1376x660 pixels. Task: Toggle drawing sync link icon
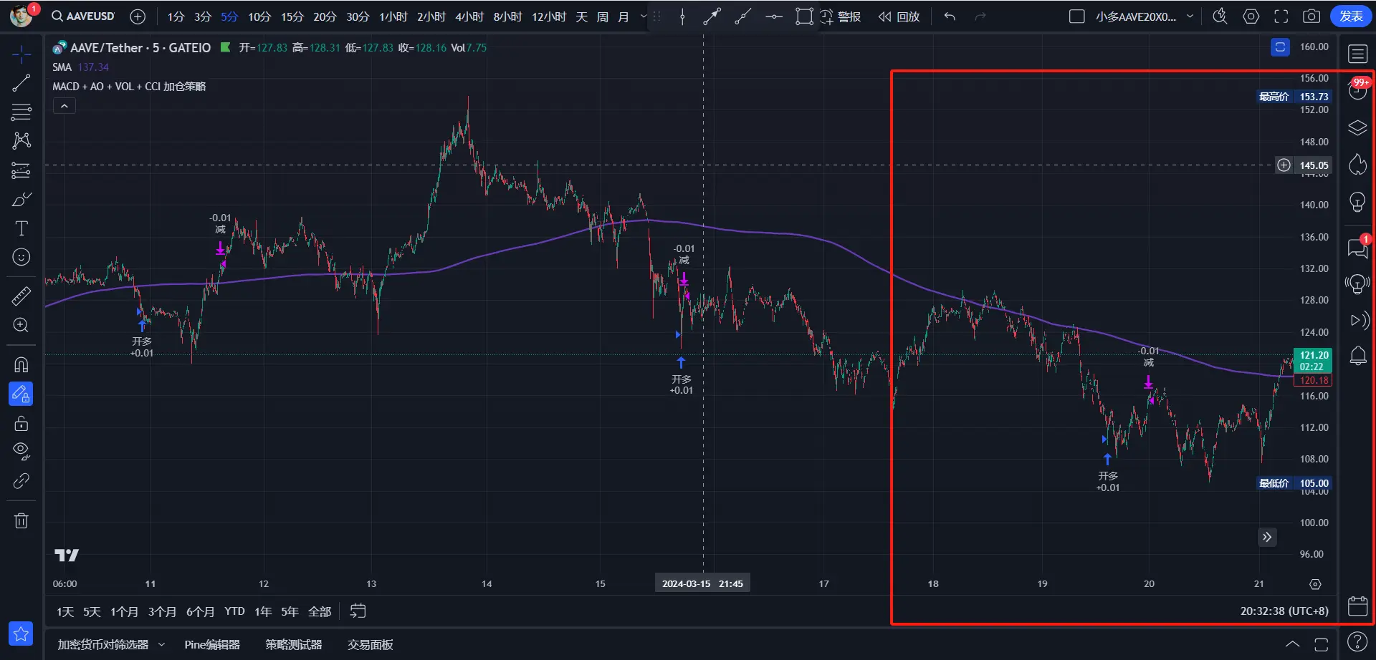(x=21, y=481)
